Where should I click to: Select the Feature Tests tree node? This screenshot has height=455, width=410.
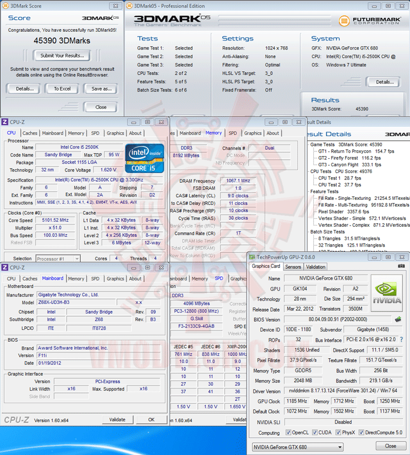(x=324, y=191)
